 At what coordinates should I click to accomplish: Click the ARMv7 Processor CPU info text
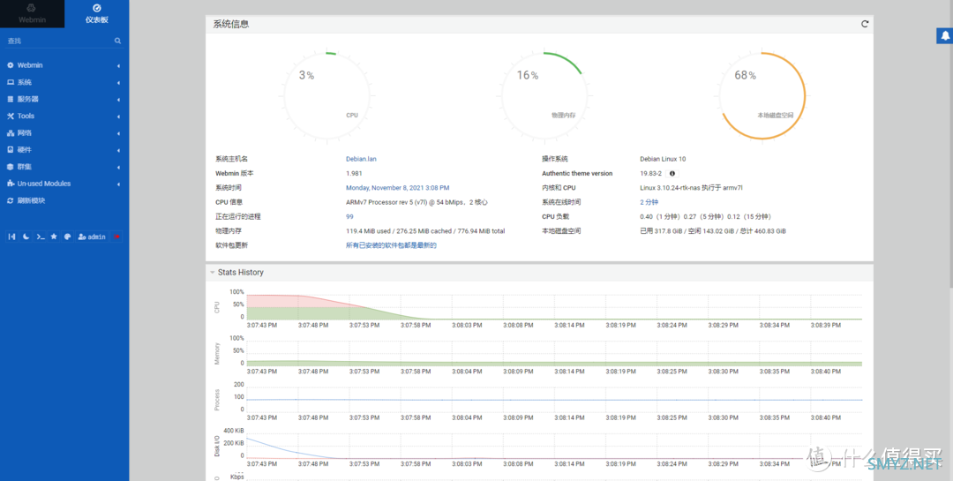[416, 202]
